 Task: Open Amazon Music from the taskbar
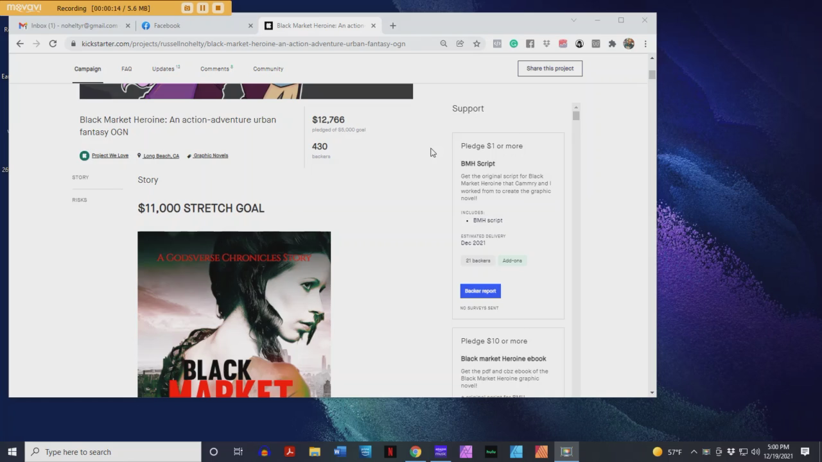pos(441,452)
